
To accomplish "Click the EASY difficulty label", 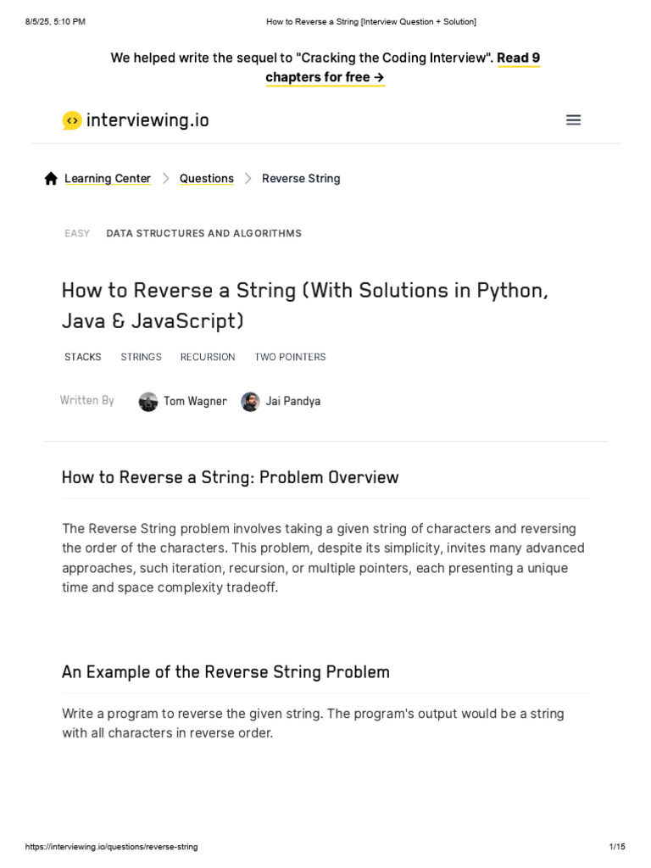I will 77,233.
